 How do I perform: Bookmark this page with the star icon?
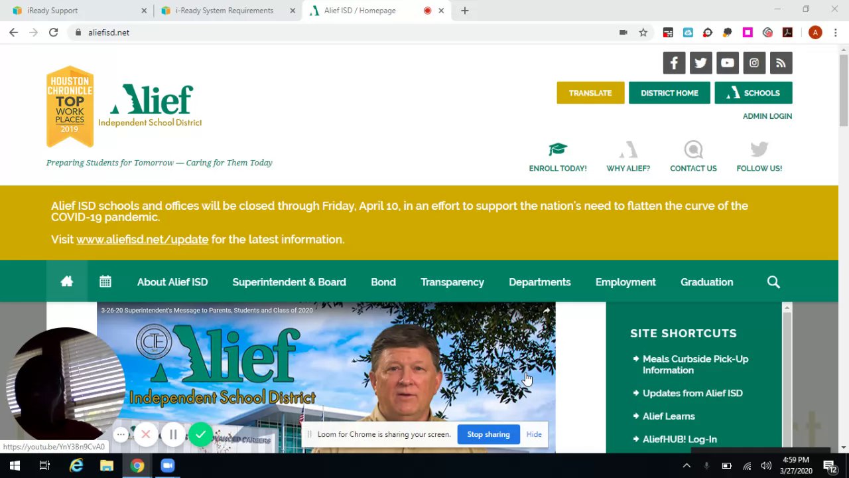pyautogui.click(x=643, y=32)
